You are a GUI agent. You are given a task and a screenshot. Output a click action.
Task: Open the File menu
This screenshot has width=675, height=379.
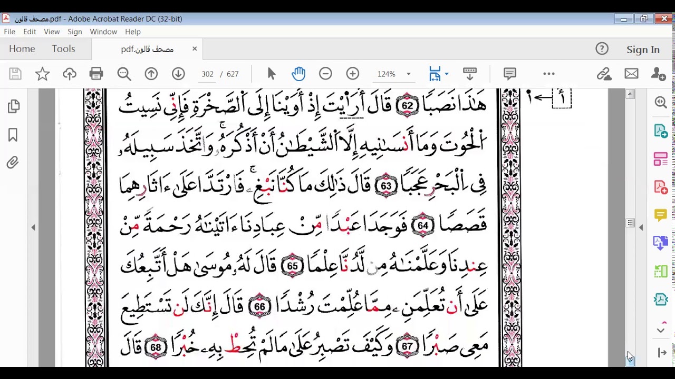tap(9, 32)
